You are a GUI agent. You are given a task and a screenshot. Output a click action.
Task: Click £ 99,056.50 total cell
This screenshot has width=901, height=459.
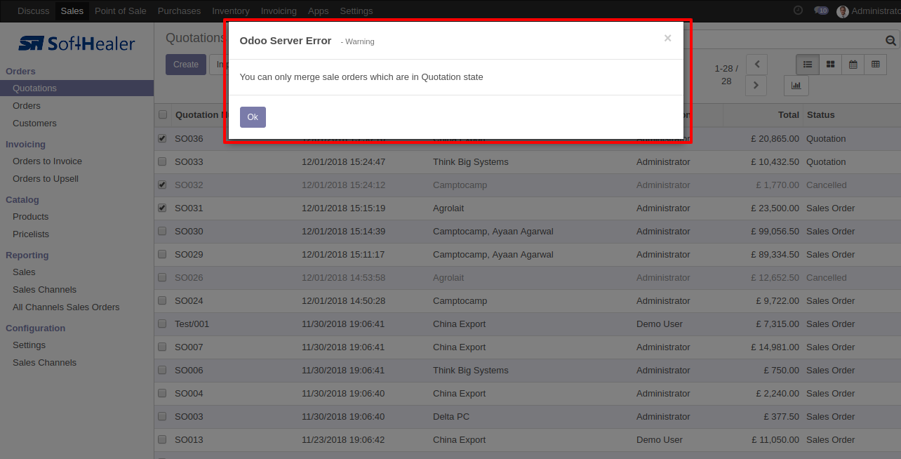coord(775,231)
